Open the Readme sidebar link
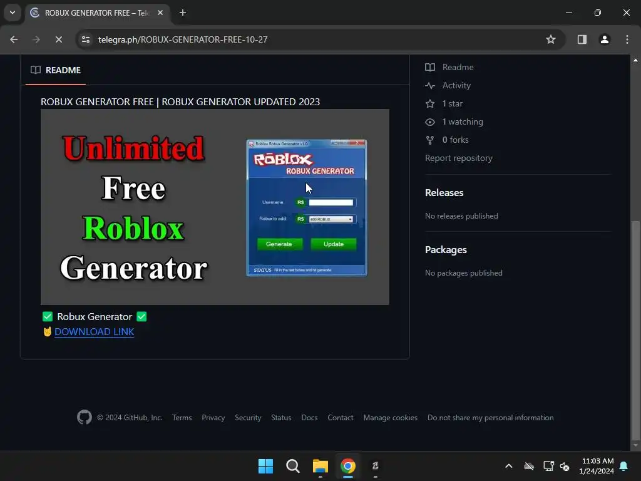 point(458,67)
